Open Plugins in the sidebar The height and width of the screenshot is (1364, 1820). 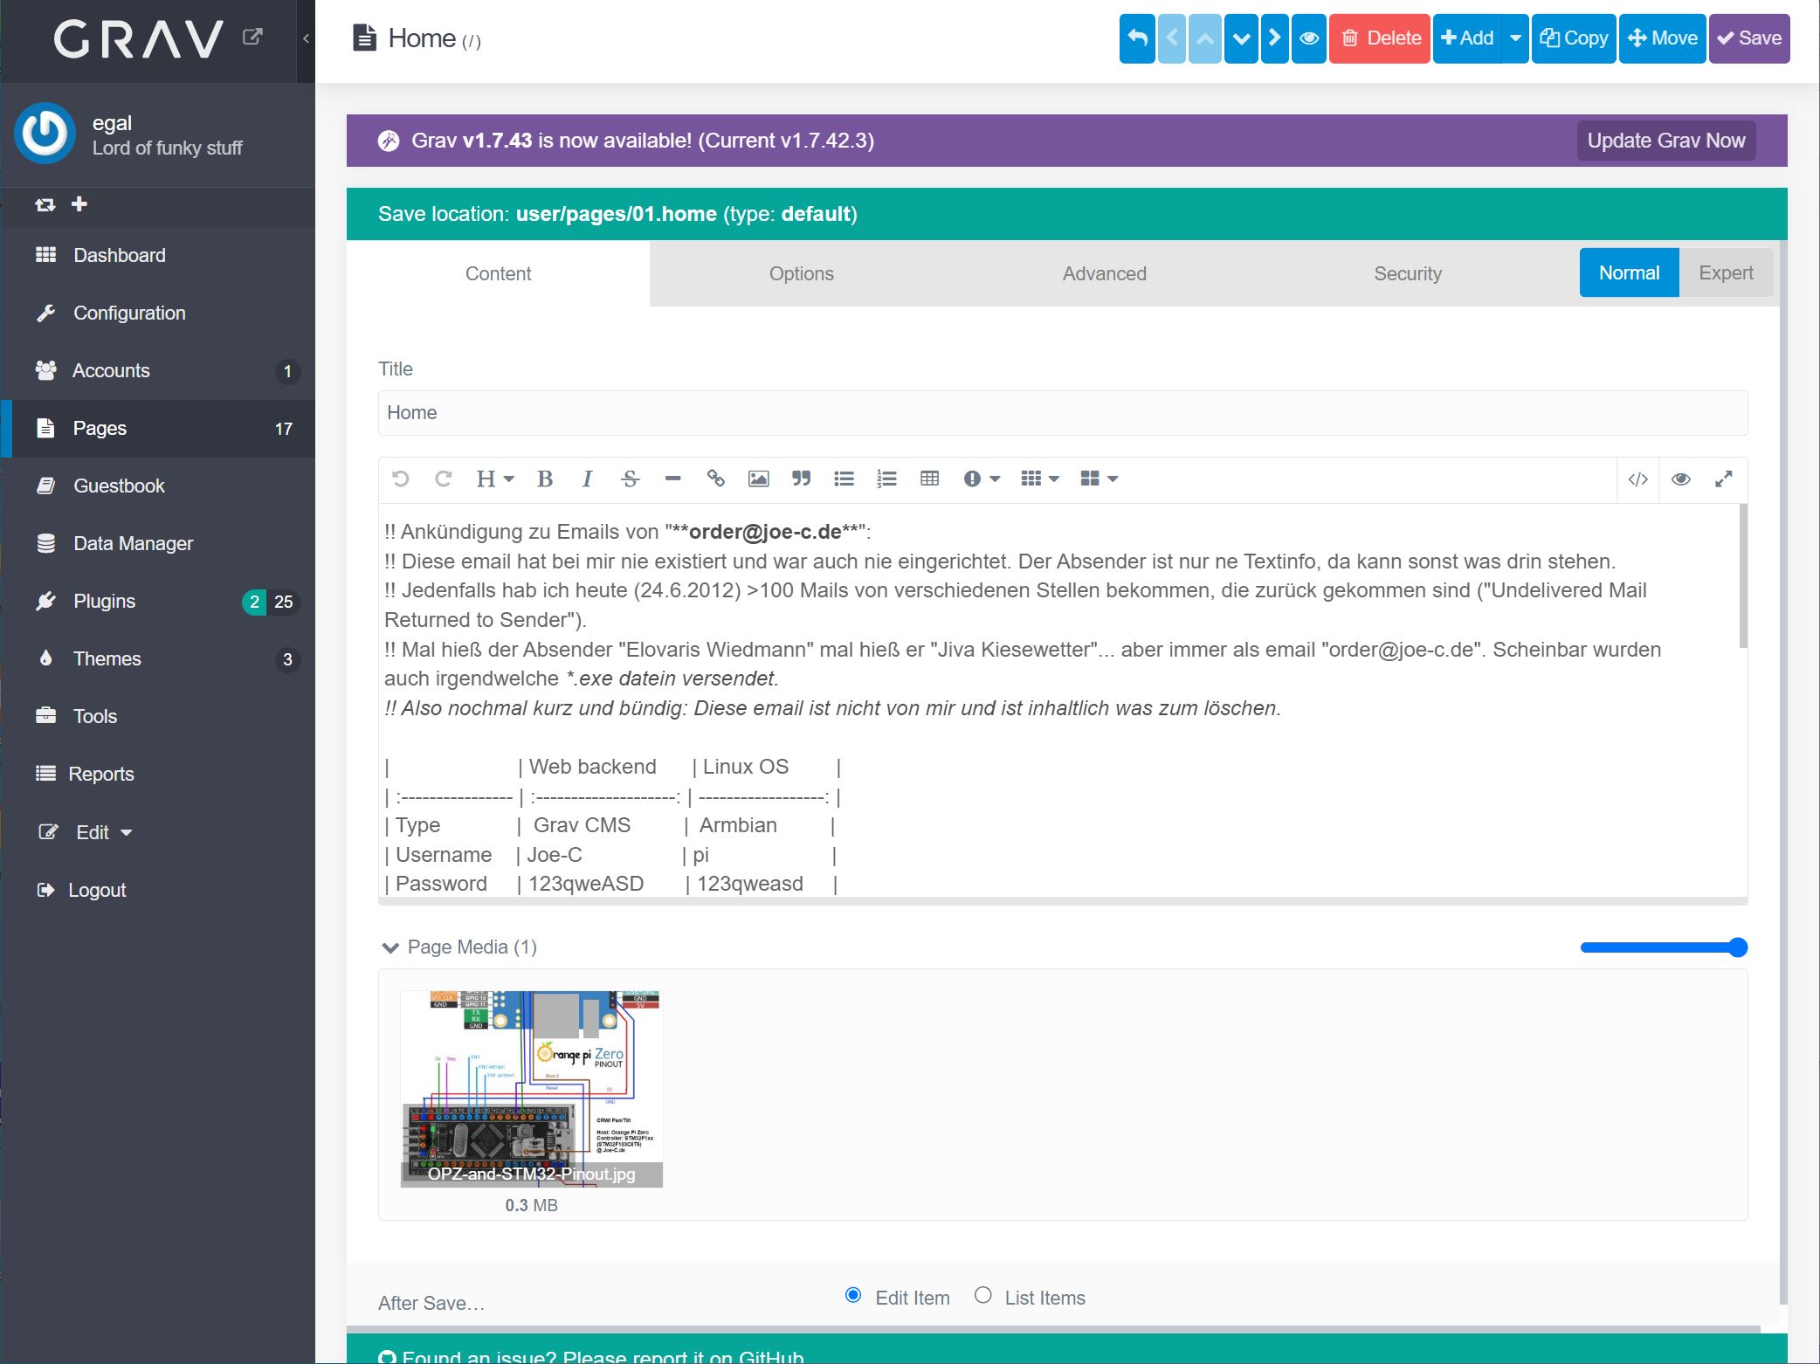pos(104,601)
